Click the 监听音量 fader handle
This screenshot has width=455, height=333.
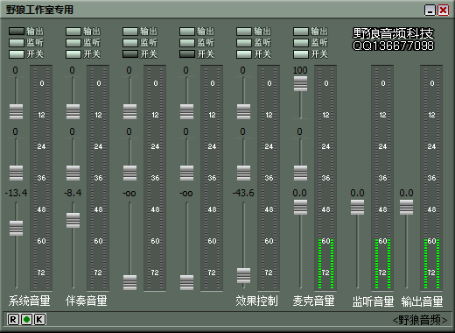pos(357,207)
